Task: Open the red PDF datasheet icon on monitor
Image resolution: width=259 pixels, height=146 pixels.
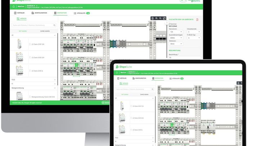Action: [197, 19]
